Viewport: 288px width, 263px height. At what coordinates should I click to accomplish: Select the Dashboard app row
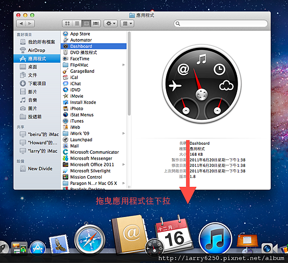point(94,46)
